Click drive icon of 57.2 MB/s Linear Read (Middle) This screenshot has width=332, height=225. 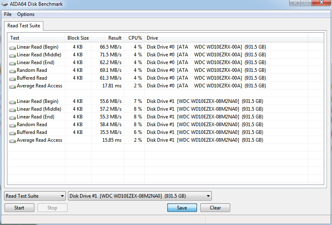[x=13, y=110]
